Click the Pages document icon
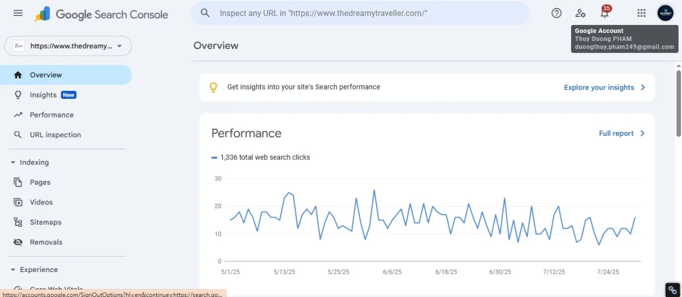The height and width of the screenshot is (297, 682). point(18,182)
